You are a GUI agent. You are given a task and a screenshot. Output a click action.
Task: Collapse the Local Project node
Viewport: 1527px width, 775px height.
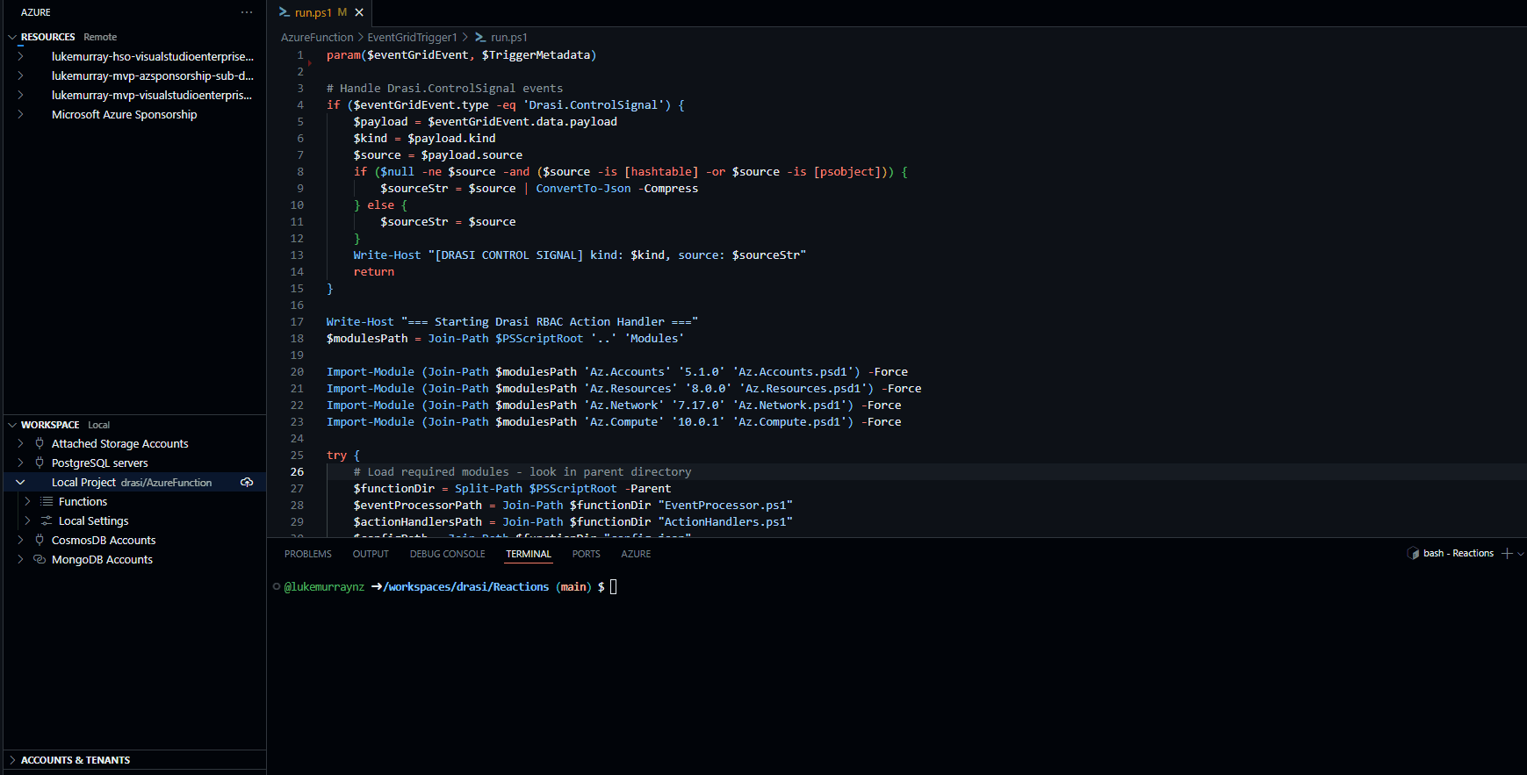[x=20, y=482]
